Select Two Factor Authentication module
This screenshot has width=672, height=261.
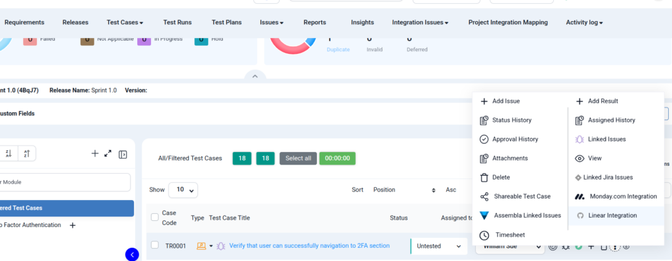click(x=30, y=225)
